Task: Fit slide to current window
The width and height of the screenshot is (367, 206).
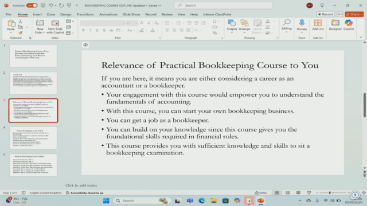Action: (x=364, y=193)
